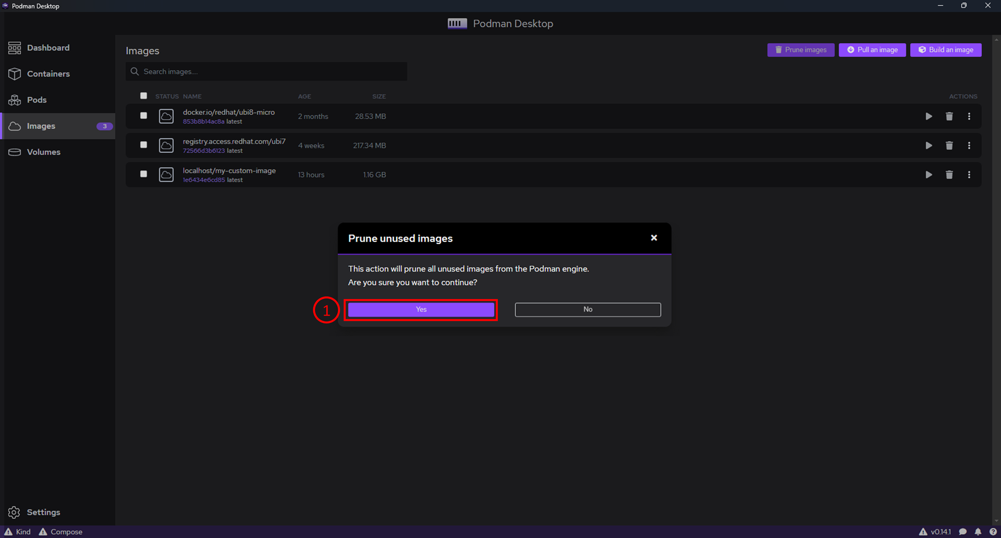Image resolution: width=1001 pixels, height=538 pixels.
Task: Open the help question mark icon
Action: pos(993,532)
